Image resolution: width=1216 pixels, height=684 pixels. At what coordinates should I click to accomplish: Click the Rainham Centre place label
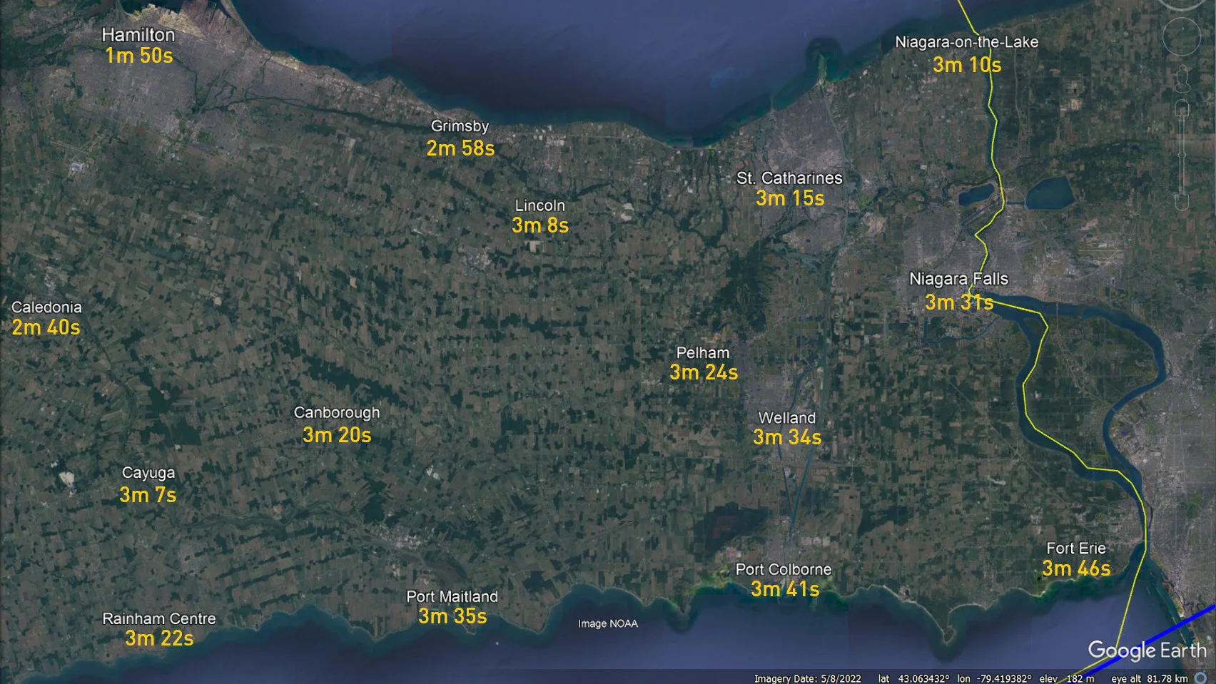click(x=159, y=618)
